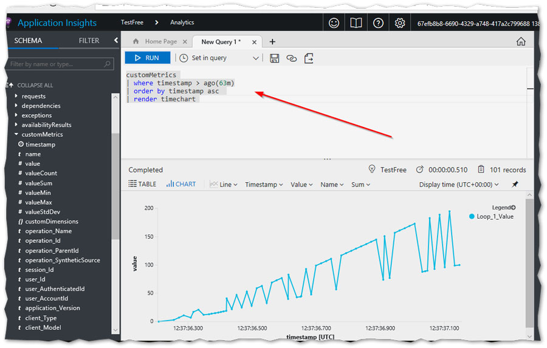Screen dimensions: 547x348
Task: Open the documentation book icon
Action: [x=356, y=23]
